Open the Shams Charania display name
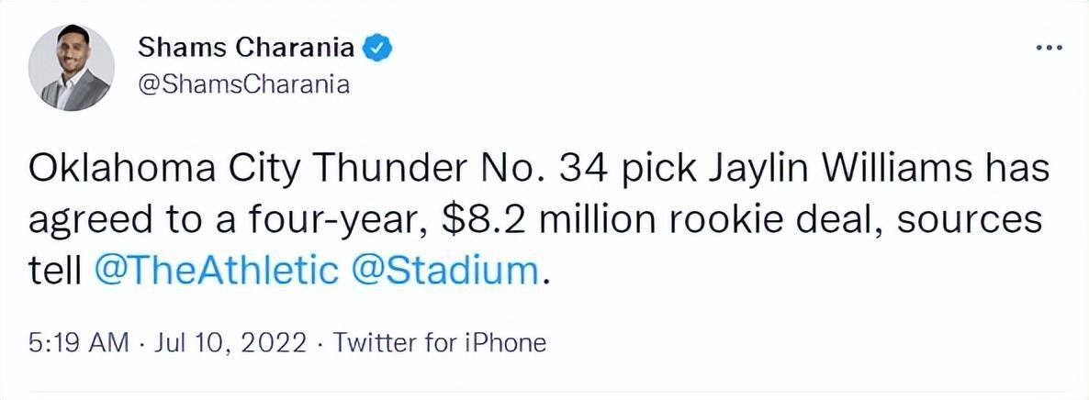This screenshot has height=400, width=1089. tap(247, 48)
